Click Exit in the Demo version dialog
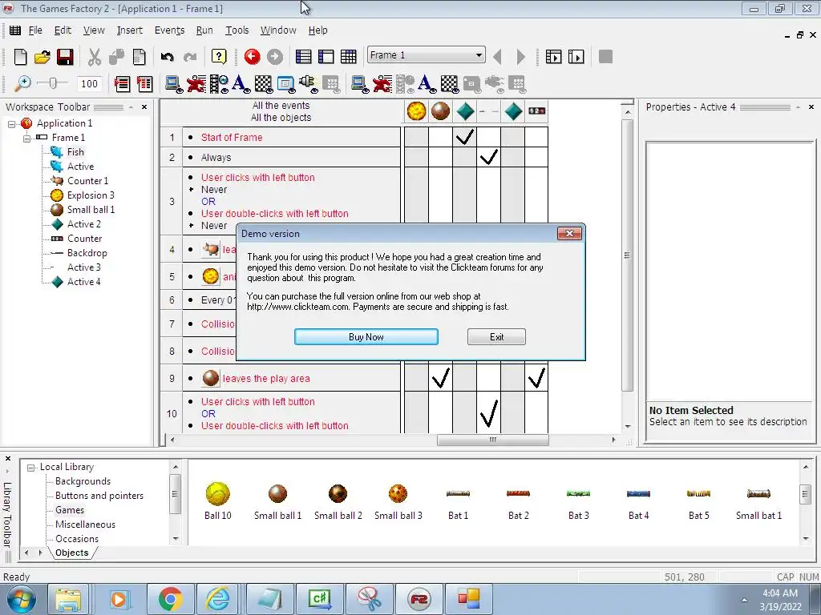This screenshot has width=821, height=615. [496, 337]
